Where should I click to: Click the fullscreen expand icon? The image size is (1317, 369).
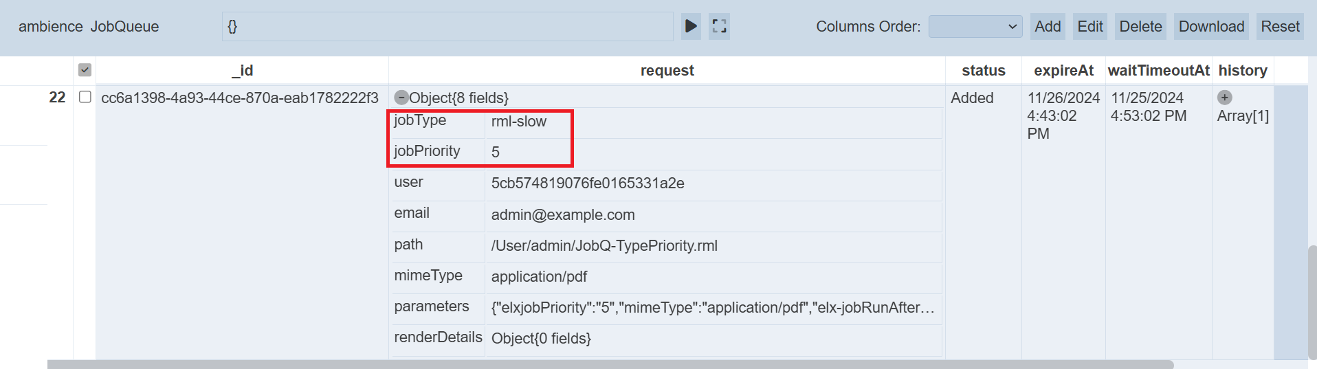[x=719, y=27]
